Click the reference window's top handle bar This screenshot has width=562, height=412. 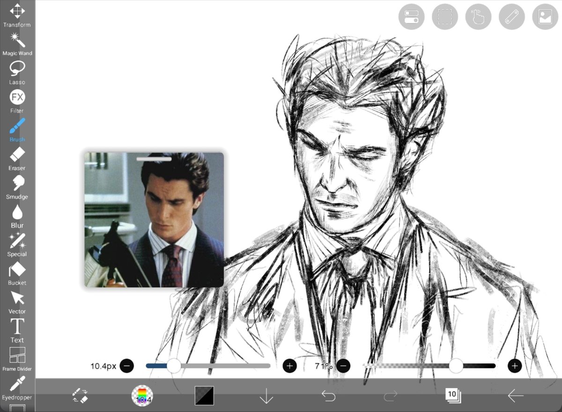154,159
